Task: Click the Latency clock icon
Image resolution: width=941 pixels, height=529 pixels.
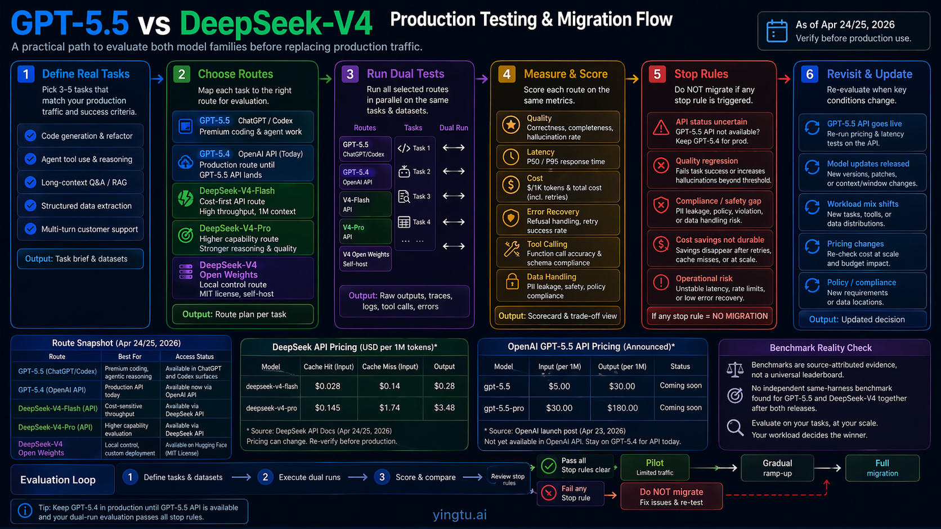Action: tap(511, 156)
